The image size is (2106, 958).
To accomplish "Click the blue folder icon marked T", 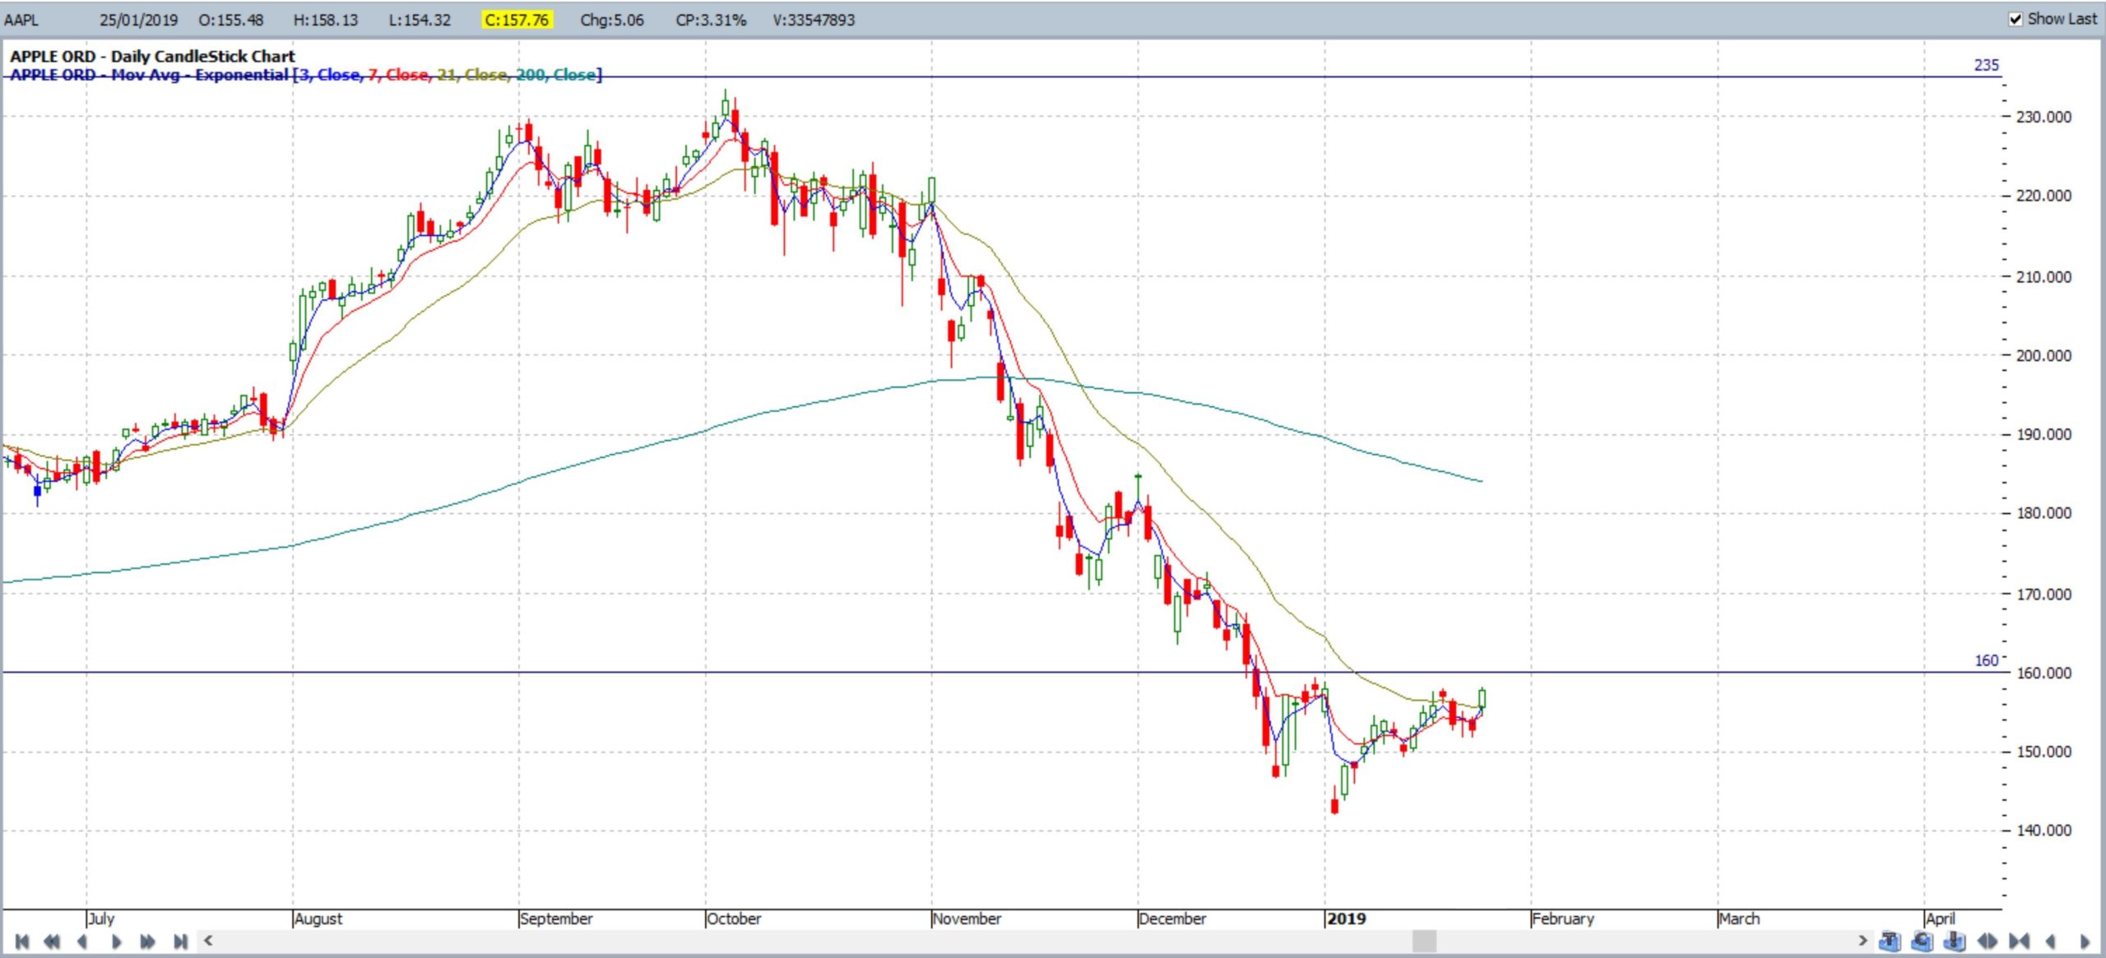I will point(1890,940).
